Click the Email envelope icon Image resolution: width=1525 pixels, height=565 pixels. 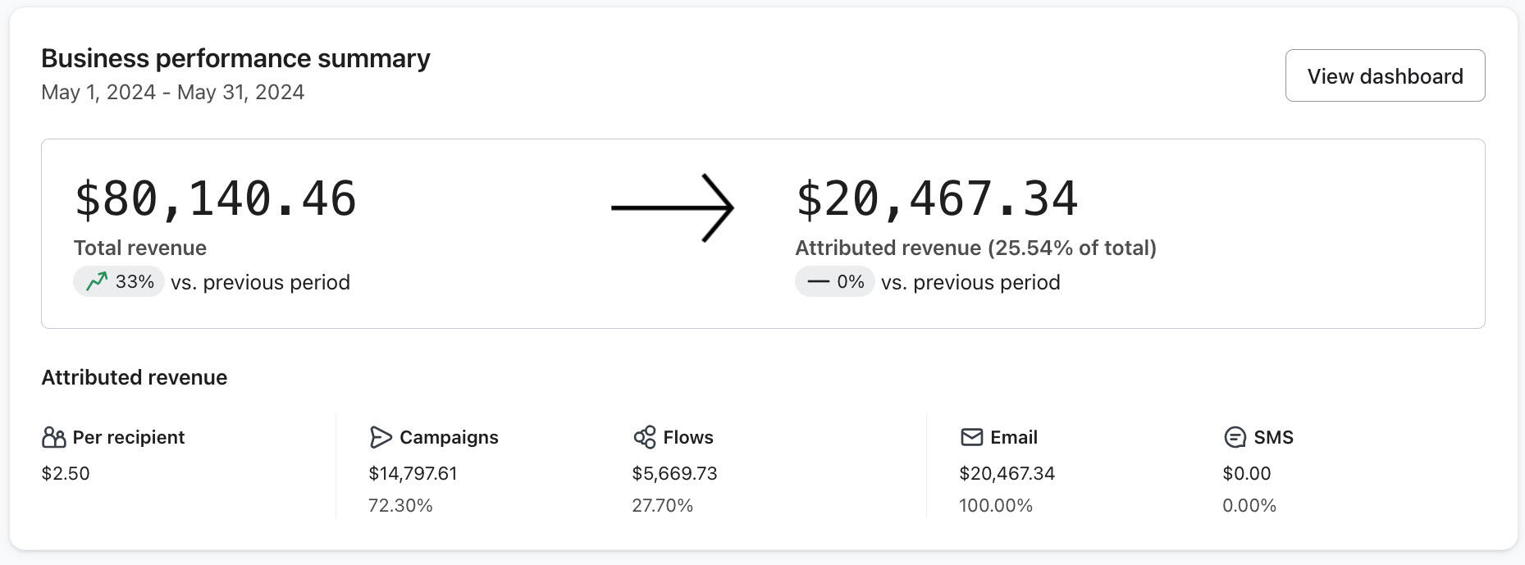971,438
